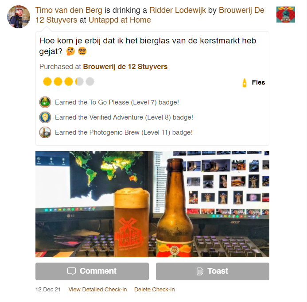Screen dimensions: 307x302
Task: Enlarge the check-in beer photo
Action: 152,204
